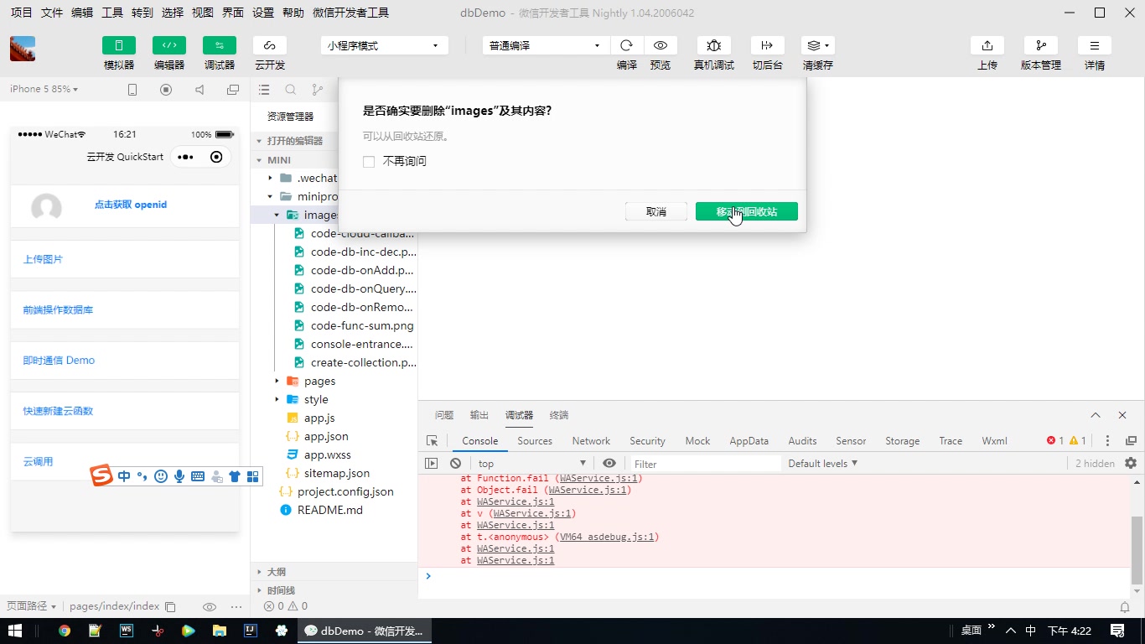Click the 上传 upload icon
Viewport: 1145px width, 644px height.
(987, 45)
